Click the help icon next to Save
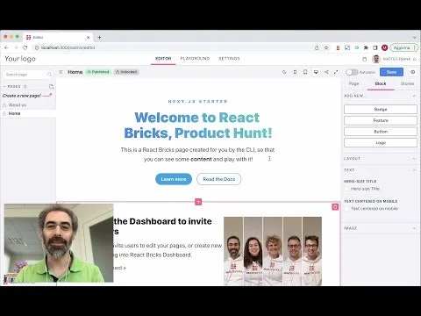This screenshot has width=421, height=316. [x=413, y=72]
